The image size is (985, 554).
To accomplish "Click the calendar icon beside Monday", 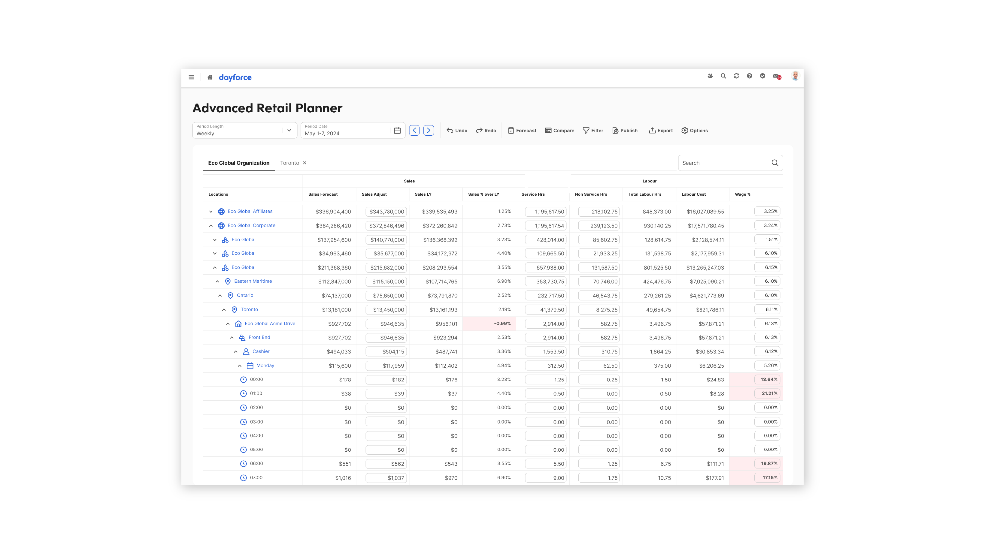I will pos(250,366).
